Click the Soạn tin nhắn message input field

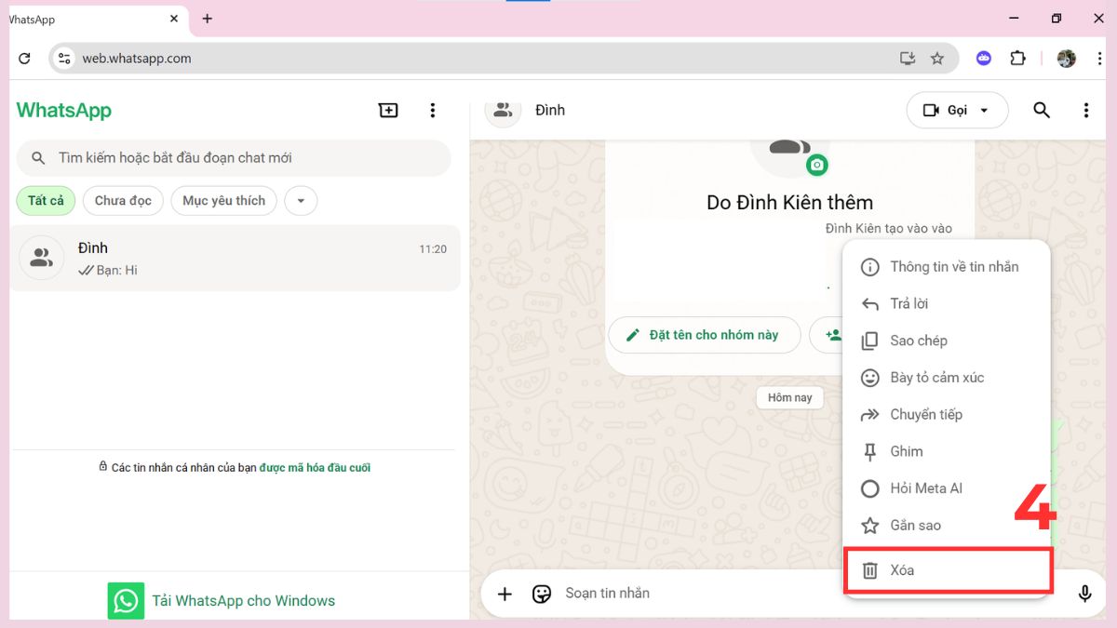pos(652,593)
